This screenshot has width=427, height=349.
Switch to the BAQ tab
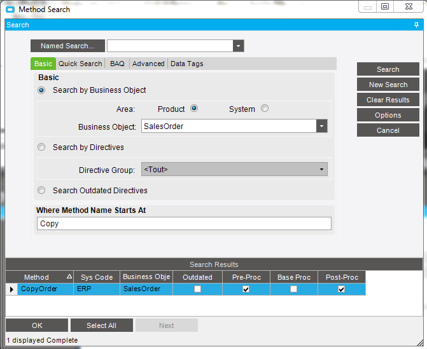117,64
